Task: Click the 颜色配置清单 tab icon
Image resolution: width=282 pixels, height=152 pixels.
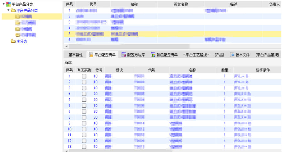Action: 153,55
